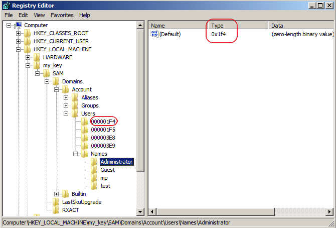Viewport: 336px width, 228px height.
Task: Click the HARDWARE folder icon
Action: (x=37, y=57)
